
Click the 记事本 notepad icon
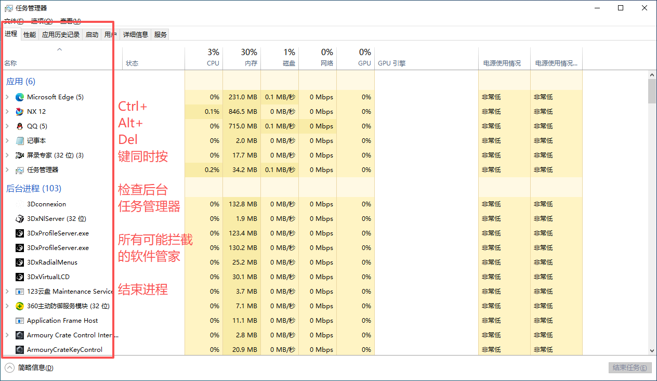20,141
